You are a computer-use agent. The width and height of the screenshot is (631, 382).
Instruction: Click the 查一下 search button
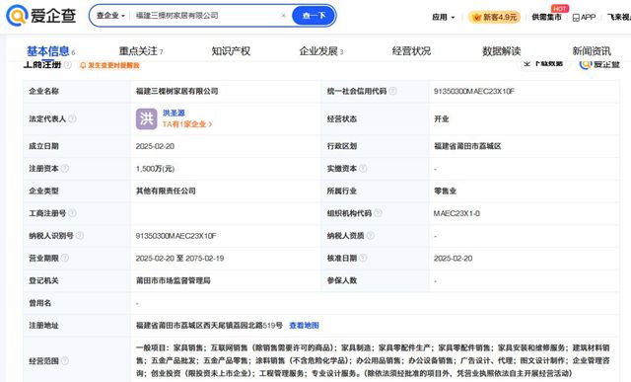[314, 16]
